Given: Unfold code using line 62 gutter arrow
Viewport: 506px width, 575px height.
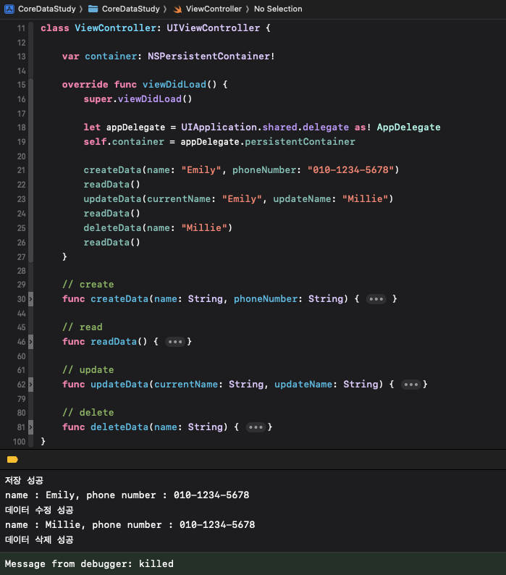Looking at the screenshot, I should click(x=31, y=385).
